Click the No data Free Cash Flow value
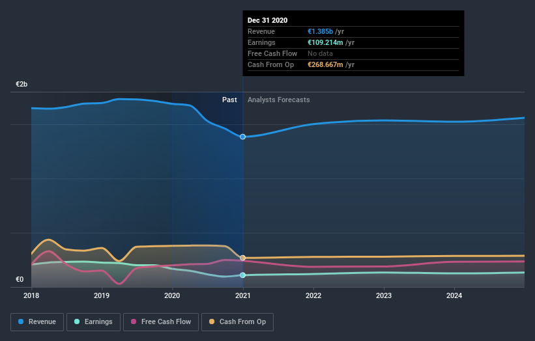Image resolution: width=535 pixels, height=341 pixels. tap(320, 53)
